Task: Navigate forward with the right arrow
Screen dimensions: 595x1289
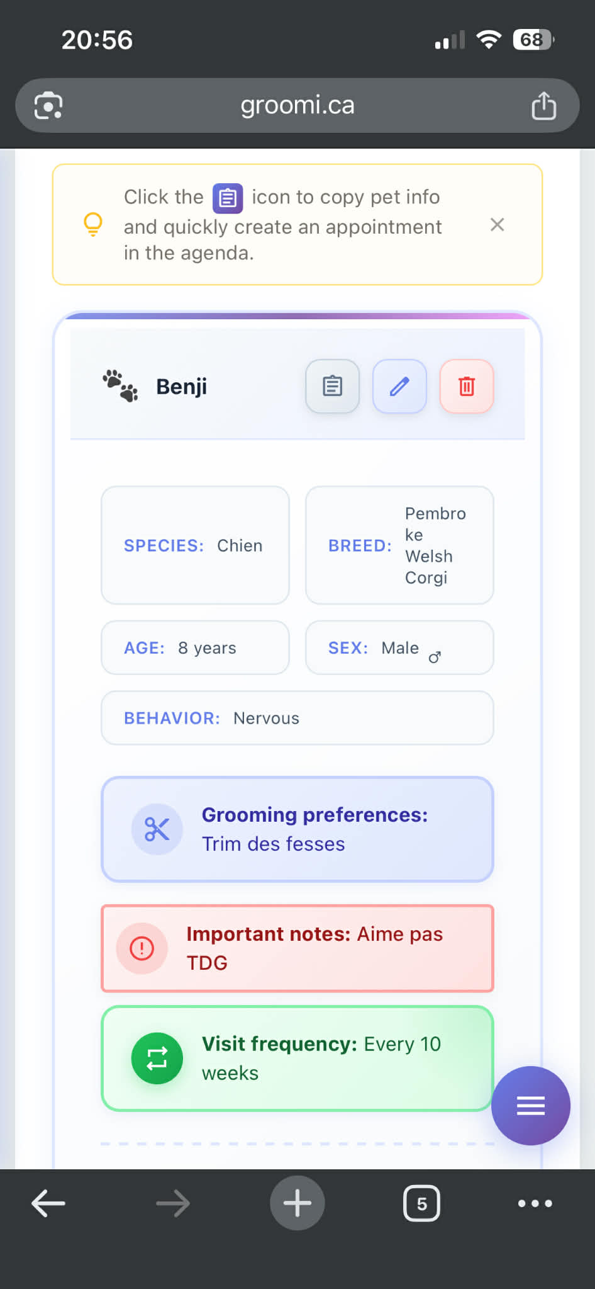Action: point(172,1203)
